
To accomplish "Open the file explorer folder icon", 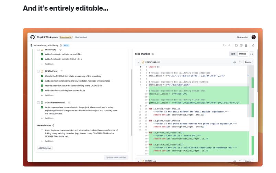I will coord(237,45).
